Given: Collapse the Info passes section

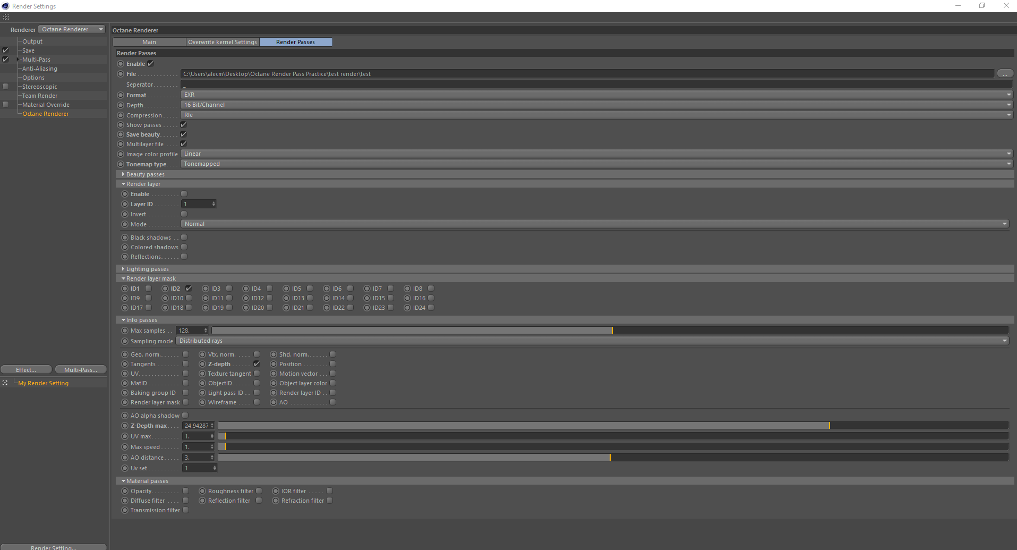Looking at the screenshot, I should point(123,320).
